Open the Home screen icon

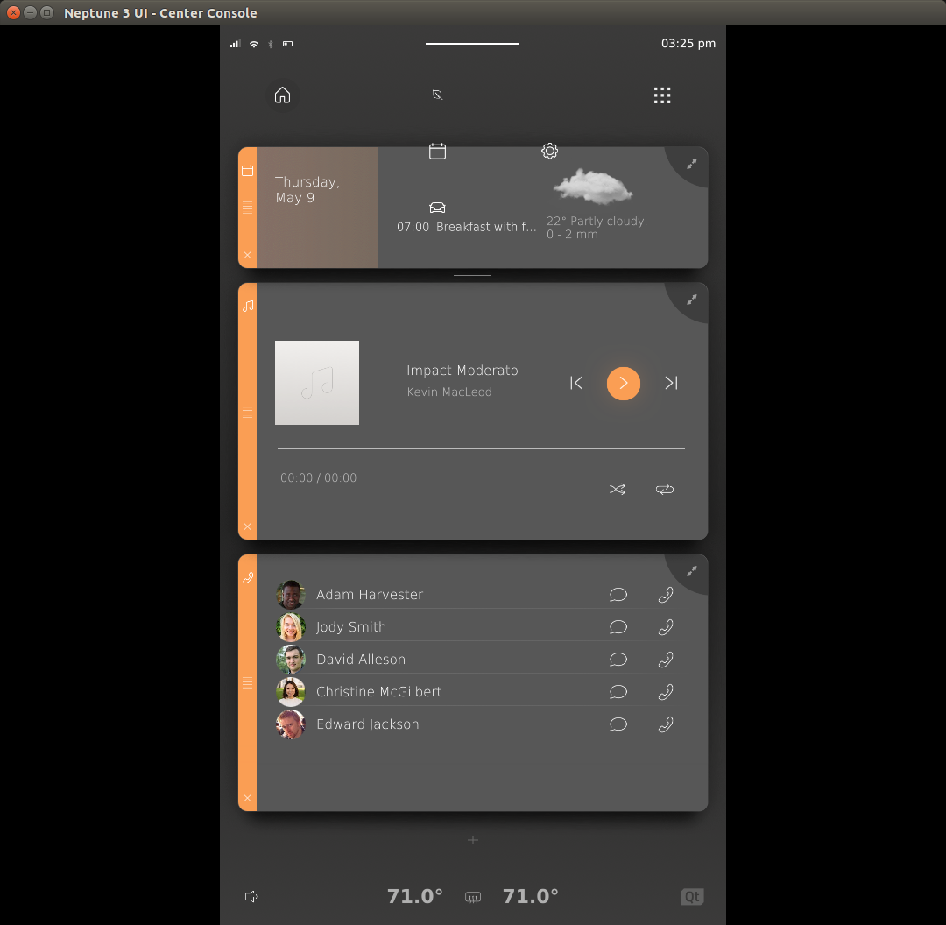[x=282, y=95]
